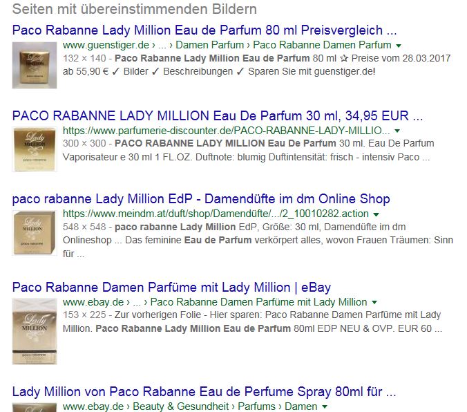Screen dimensions: 467x412
Task: Click the 'Paco Rabanne Damen Parfum' breadcrumb in first result
Action: [322, 45]
